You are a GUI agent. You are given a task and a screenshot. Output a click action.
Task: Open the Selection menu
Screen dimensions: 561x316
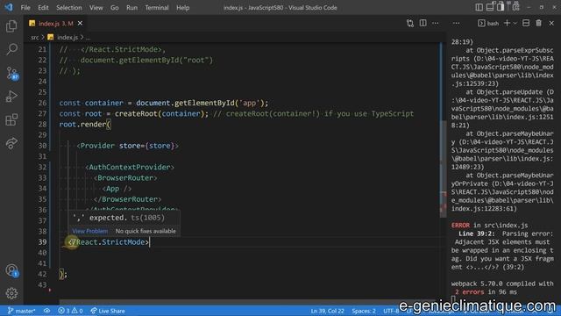[69, 8]
